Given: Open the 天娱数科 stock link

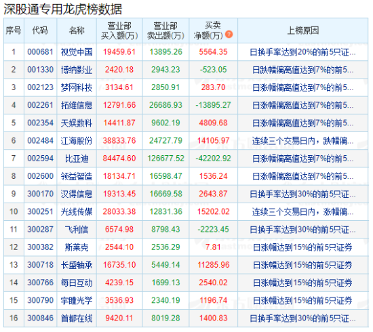Looking at the screenshot, I should (x=77, y=123).
